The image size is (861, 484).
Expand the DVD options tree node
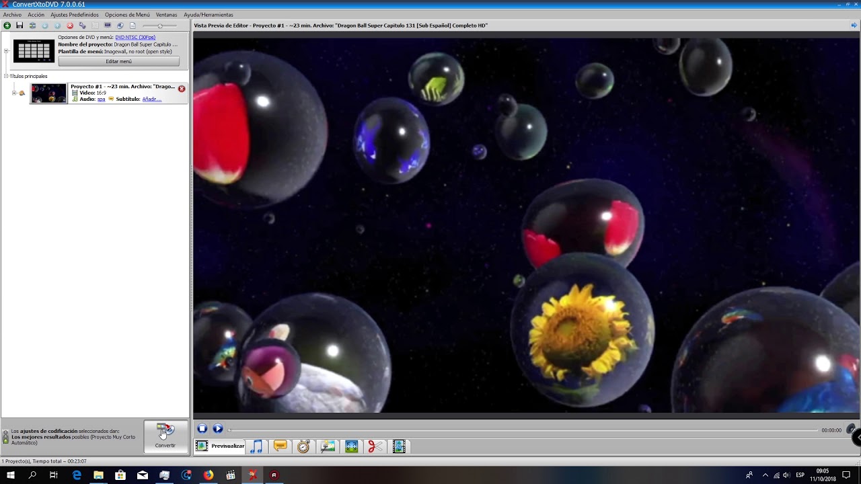coord(6,51)
